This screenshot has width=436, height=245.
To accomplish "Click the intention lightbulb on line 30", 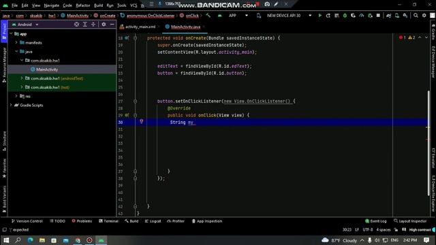I will [x=141, y=121].
